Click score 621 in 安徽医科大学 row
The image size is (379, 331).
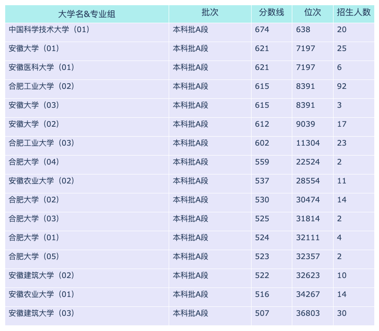click(x=262, y=67)
